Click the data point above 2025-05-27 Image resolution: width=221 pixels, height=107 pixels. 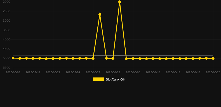tap(93, 58)
